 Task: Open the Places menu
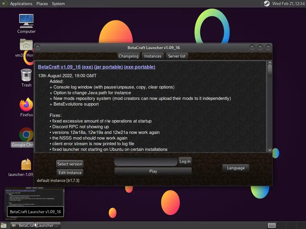click(42, 4)
